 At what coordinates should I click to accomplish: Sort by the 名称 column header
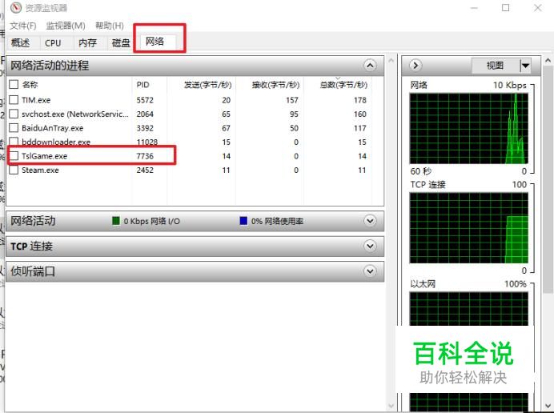pyautogui.click(x=30, y=85)
